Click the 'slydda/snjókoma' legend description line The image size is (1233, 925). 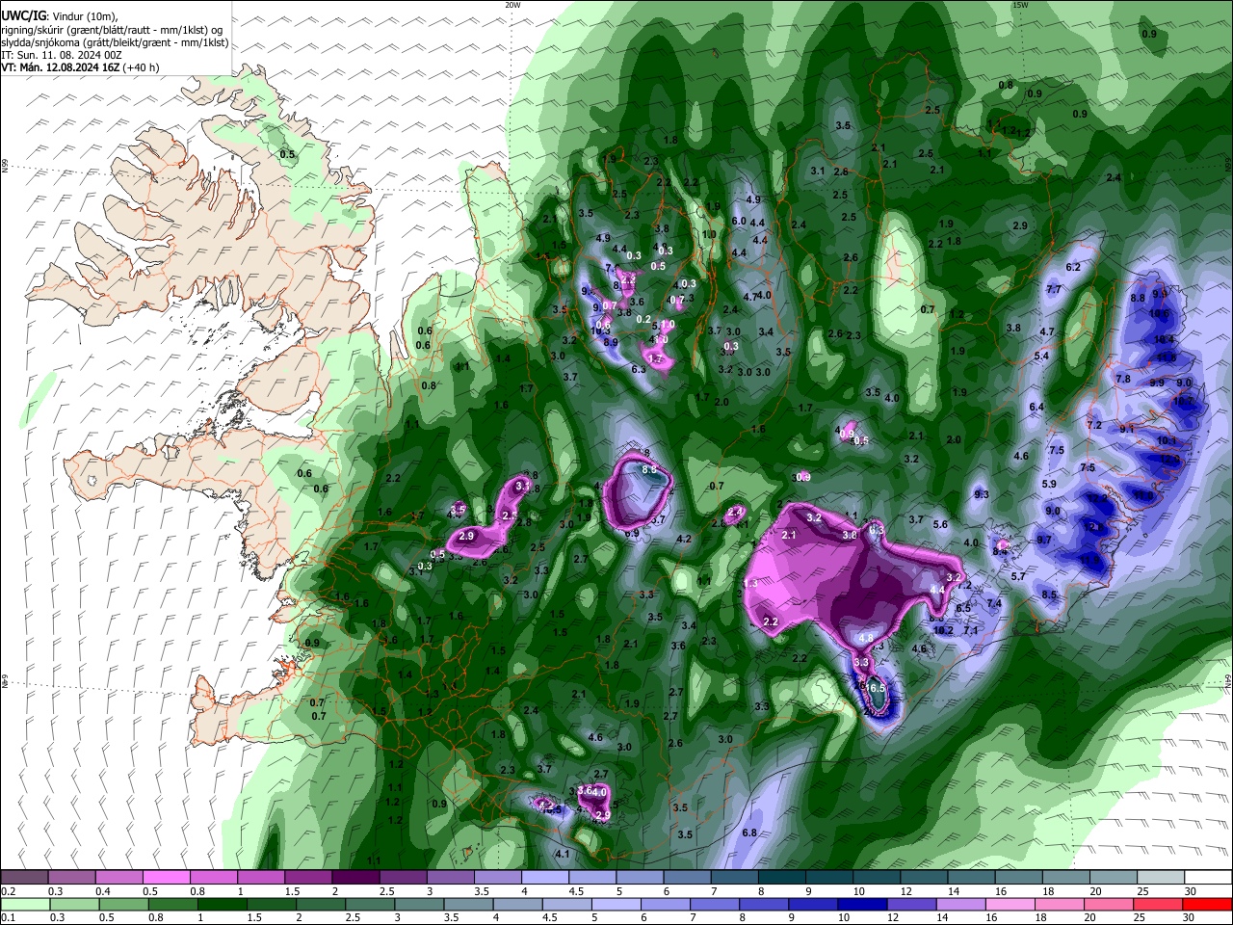click(115, 42)
